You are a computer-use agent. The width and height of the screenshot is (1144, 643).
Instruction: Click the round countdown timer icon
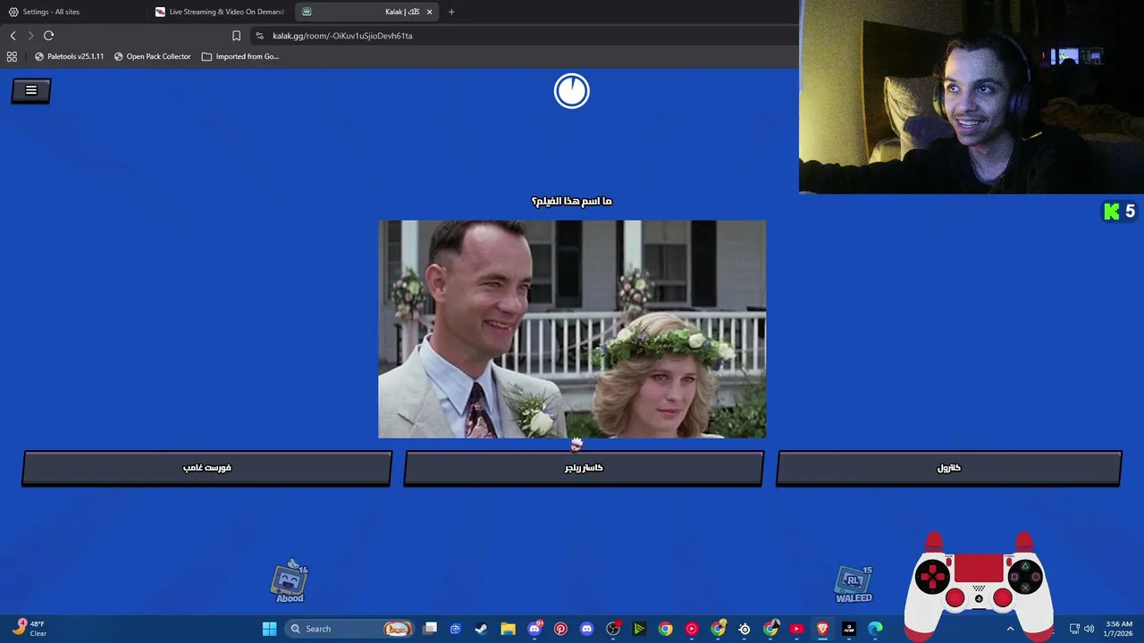(572, 91)
